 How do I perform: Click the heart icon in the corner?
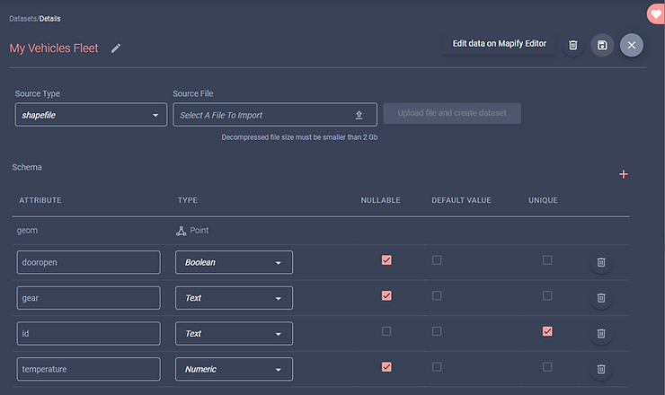[x=656, y=14]
